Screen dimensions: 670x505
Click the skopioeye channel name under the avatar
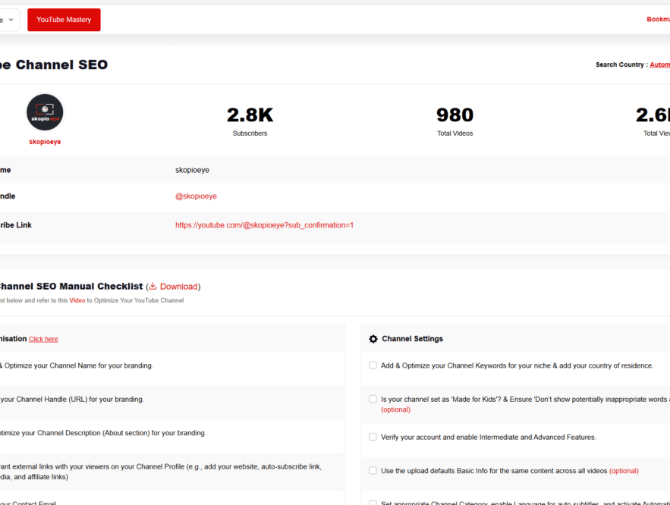(45, 141)
